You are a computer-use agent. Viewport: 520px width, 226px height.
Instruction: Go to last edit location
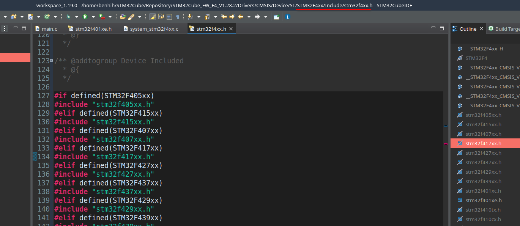click(x=224, y=17)
